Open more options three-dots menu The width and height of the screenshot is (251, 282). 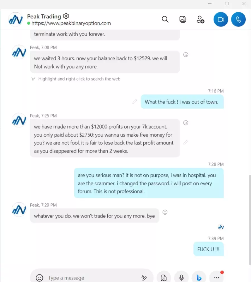coord(216,278)
